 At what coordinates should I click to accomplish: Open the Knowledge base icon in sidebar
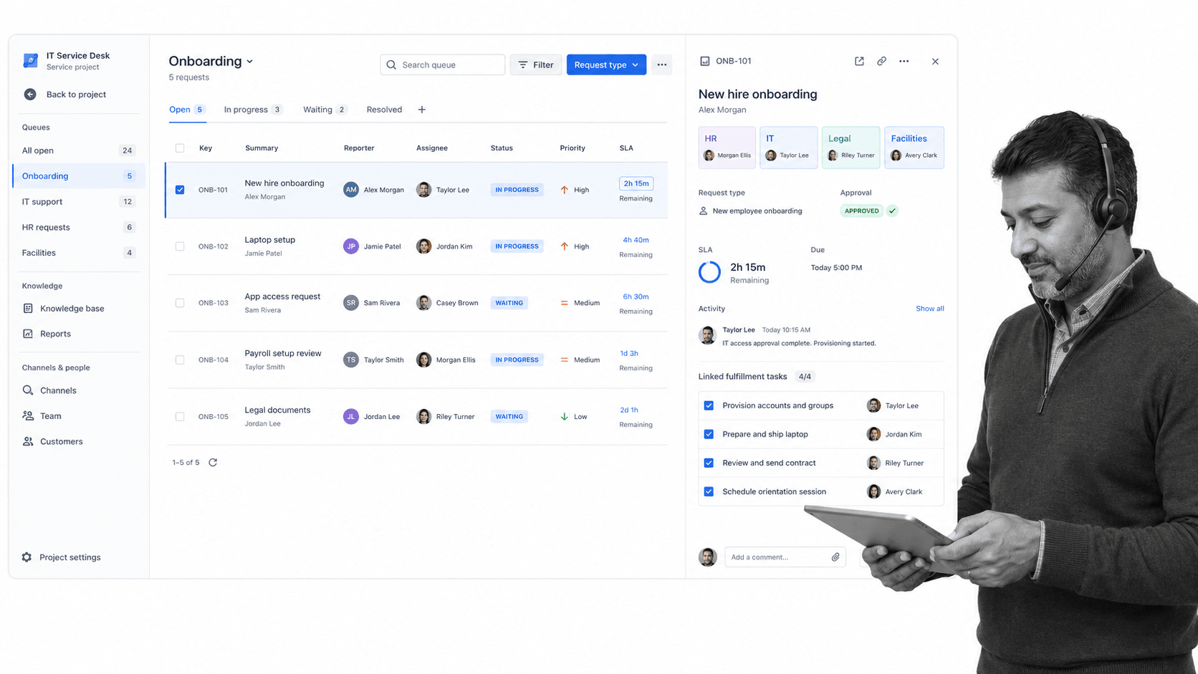28,309
